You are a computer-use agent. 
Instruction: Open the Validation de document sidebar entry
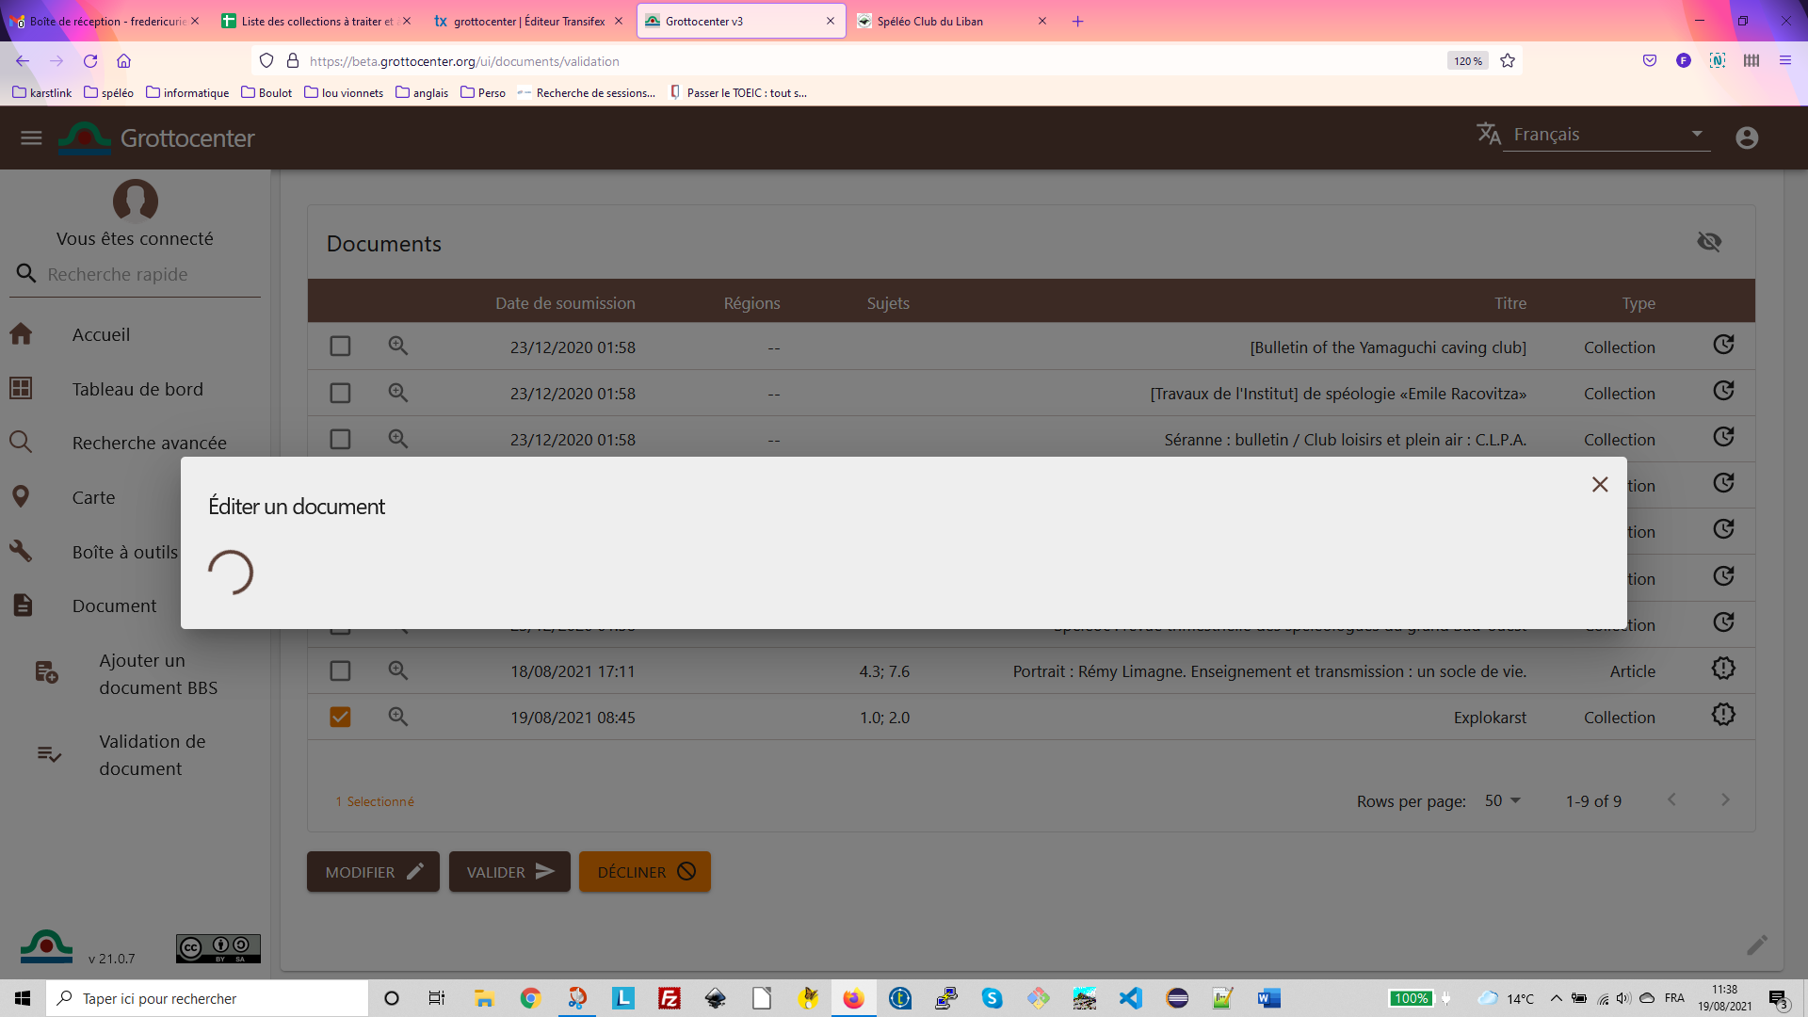click(x=152, y=754)
